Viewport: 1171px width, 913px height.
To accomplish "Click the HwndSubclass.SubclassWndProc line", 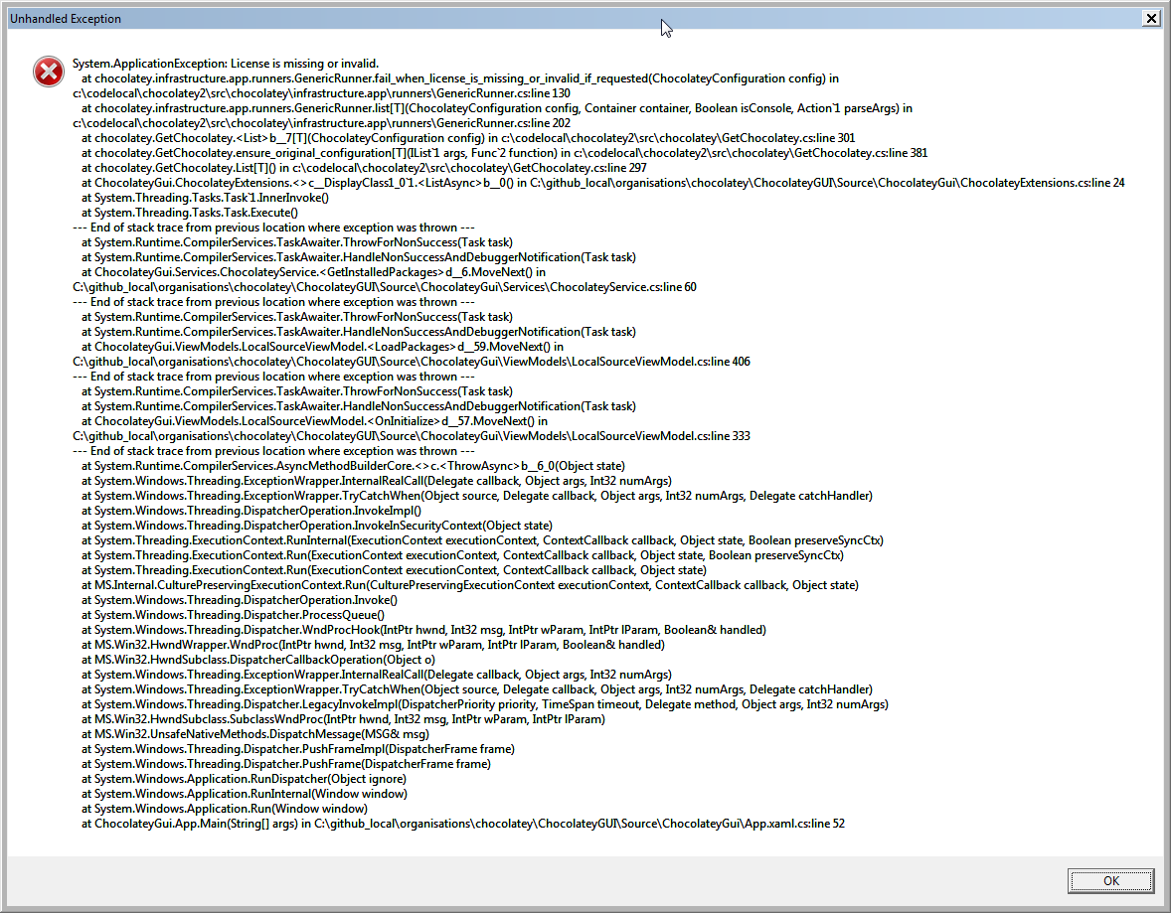I will pos(344,720).
